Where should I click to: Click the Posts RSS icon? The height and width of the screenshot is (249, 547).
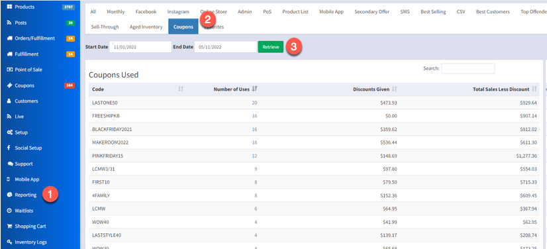(9, 23)
